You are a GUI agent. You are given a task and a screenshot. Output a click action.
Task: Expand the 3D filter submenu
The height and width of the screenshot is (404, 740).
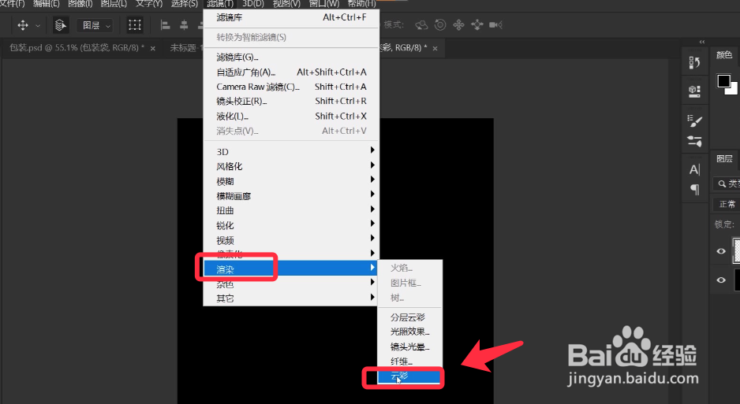coord(290,152)
